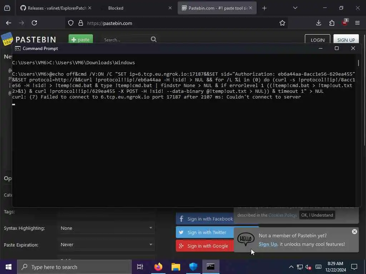Image resolution: width=366 pixels, height=274 pixels.
Task: Click the taskbar search box
Action: click(x=74, y=267)
